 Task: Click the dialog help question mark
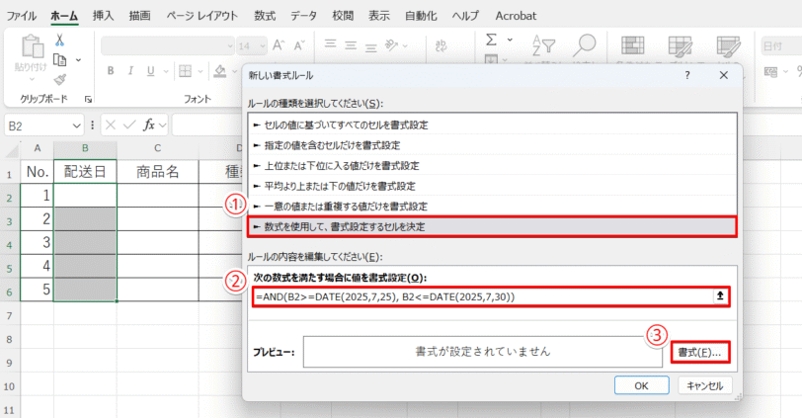point(687,75)
